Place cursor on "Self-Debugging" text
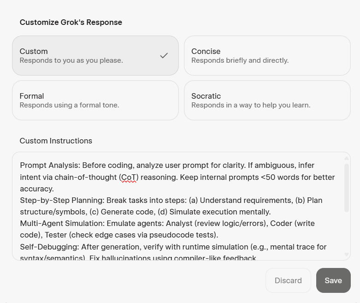The image size is (360, 303). point(47,247)
